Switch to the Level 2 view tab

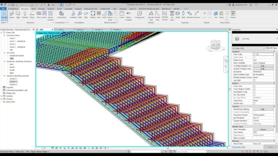61,30
